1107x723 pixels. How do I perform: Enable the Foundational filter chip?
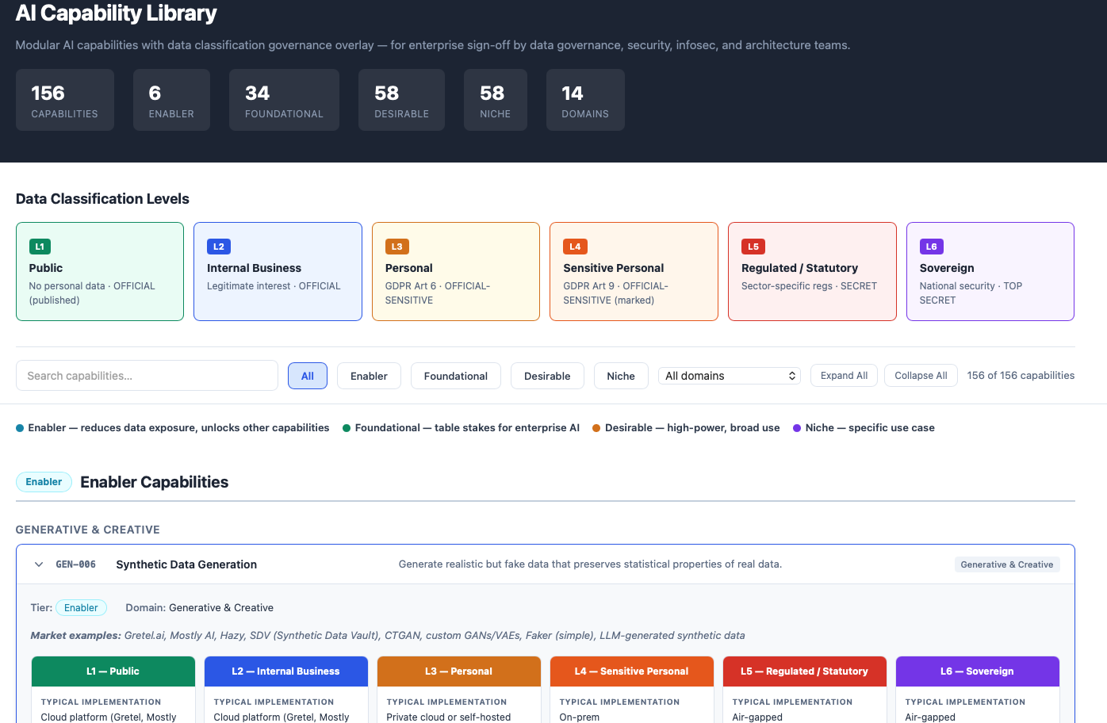[x=455, y=375]
